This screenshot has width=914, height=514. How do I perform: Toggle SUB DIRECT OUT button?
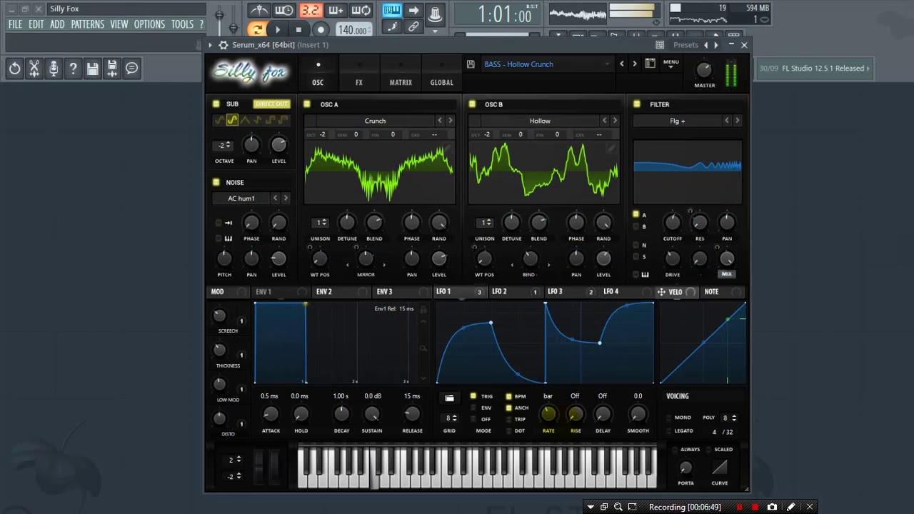271,104
